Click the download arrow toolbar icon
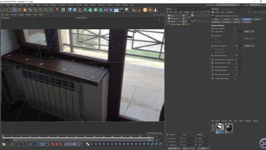Screen dimensions: 266x150 [x=155, y=10]
